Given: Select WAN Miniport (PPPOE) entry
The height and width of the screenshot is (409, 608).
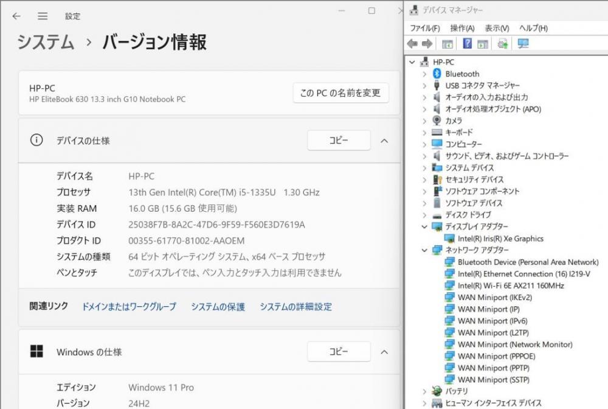Looking at the screenshot, I should tap(496, 356).
